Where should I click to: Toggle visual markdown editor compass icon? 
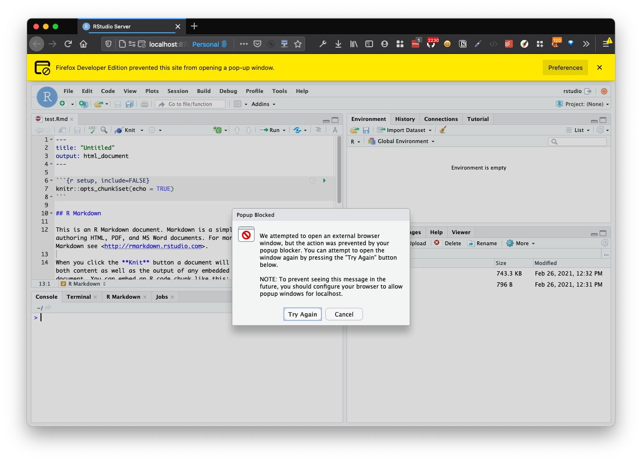click(335, 130)
